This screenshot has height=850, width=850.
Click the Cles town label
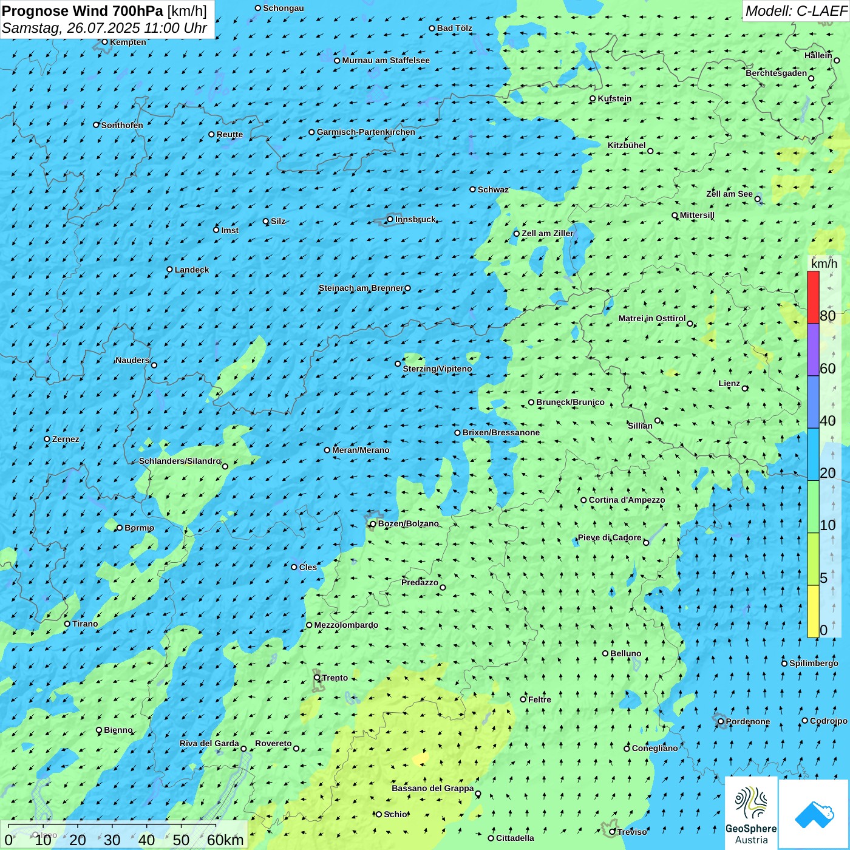(x=308, y=567)
